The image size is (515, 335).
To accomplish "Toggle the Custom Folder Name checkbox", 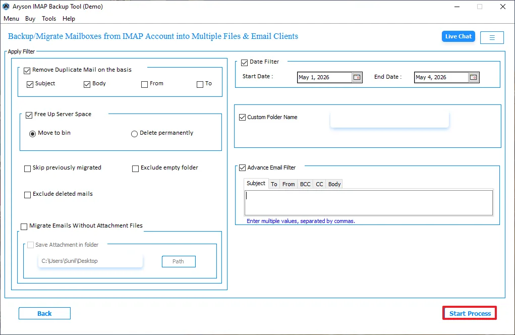I will click(x=243, y=117).
